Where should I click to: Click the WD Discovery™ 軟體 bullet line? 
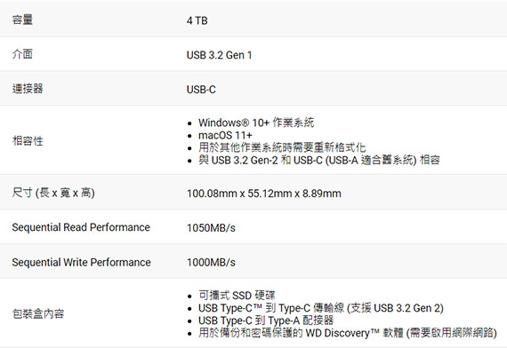pyautogui.click(x=348, y=333)
